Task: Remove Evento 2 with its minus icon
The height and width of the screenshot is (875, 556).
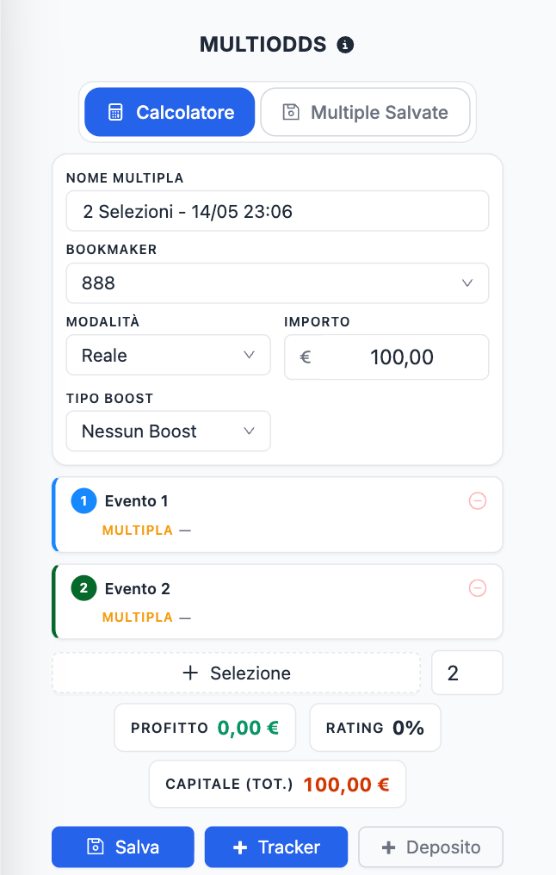Action: point(478,587)
